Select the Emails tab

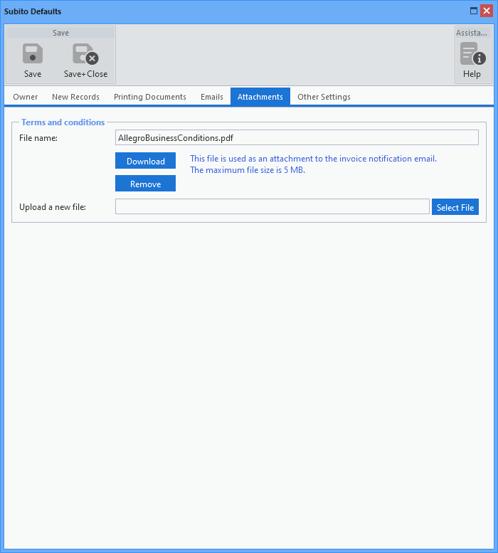(212, 97)
